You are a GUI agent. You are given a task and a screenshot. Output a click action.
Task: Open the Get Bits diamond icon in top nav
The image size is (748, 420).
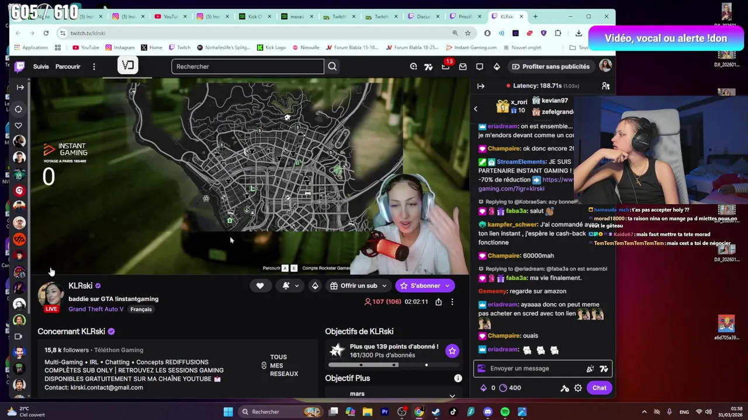(x=497, y=66)
